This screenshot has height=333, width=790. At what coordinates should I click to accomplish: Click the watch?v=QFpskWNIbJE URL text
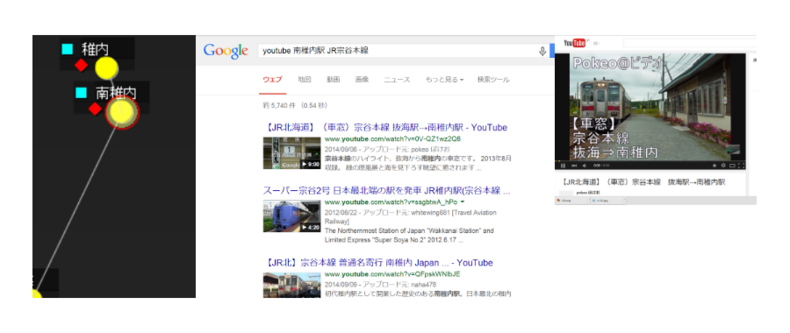pos(392,274)
